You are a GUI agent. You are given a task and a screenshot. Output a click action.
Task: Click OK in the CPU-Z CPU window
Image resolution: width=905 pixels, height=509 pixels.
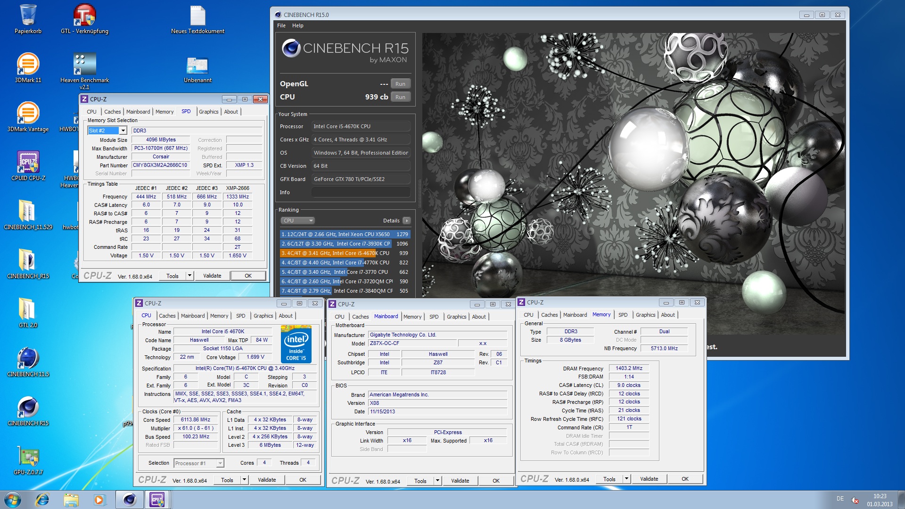pos(303,480)
